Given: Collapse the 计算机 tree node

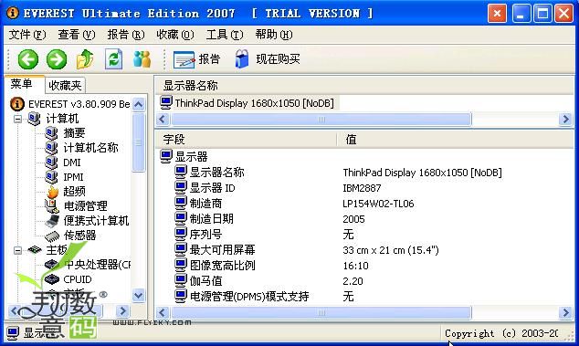Looking at the screenshot, I should pyautogui.click(x=17, y=119).
